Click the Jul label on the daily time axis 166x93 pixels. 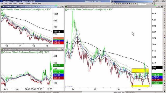click(73, 89)
